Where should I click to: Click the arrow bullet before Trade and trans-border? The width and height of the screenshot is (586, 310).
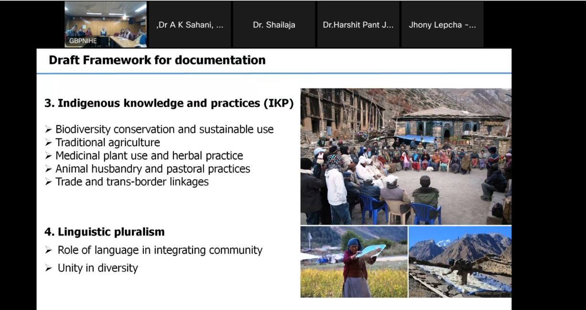pyautogui.click(x=48, y=182)
